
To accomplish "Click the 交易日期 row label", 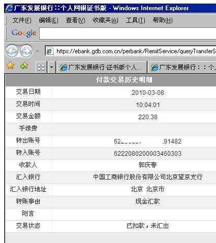I will click(x=28, y=92).
